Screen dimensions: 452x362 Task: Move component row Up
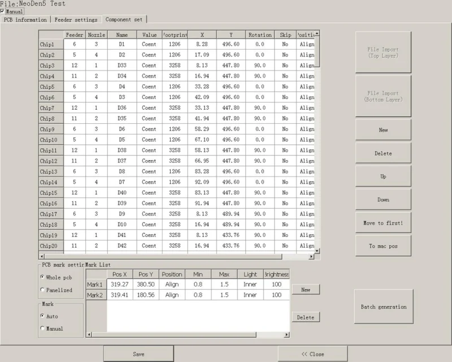[x=383, y=176]
